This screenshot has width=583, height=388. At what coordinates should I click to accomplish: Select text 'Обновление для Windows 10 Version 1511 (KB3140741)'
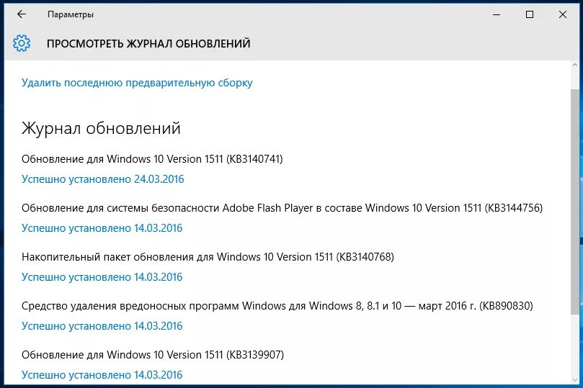152,159
